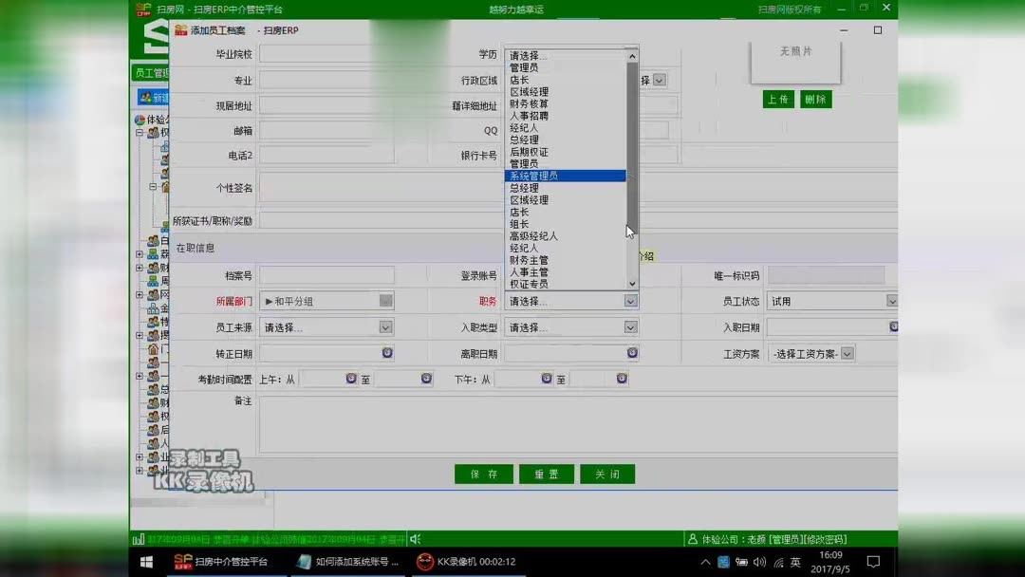This screenshot has width=1025, height=577.
Task: Click the 保存 button
Action: (483, 474)
